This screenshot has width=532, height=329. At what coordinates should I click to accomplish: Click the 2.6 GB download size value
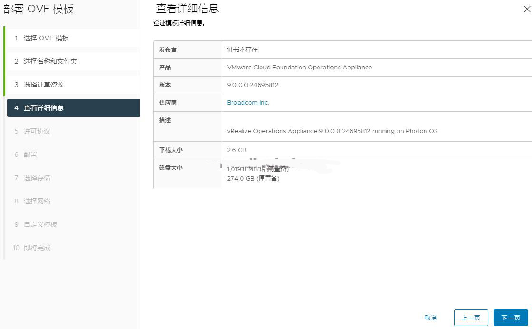coord(237,150)
